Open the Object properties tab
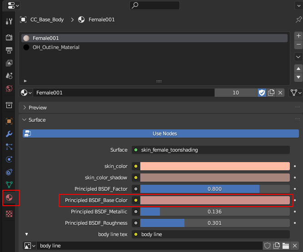Screen dimensions: 303x252 pyautogui.click(x=9, y=121)
